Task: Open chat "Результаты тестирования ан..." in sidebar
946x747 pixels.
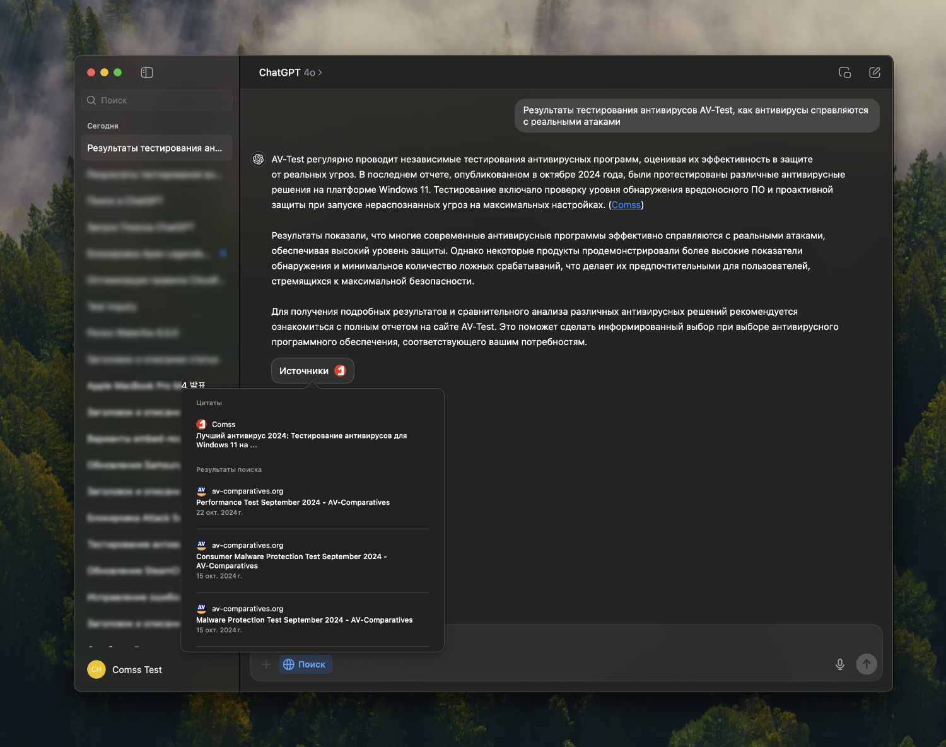Action: pyautogui.click(x=156, y=148)
